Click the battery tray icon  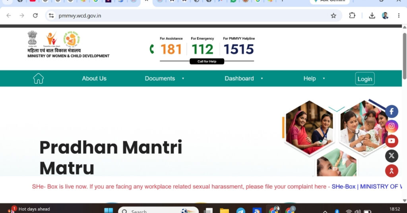(x=367, y=211)
